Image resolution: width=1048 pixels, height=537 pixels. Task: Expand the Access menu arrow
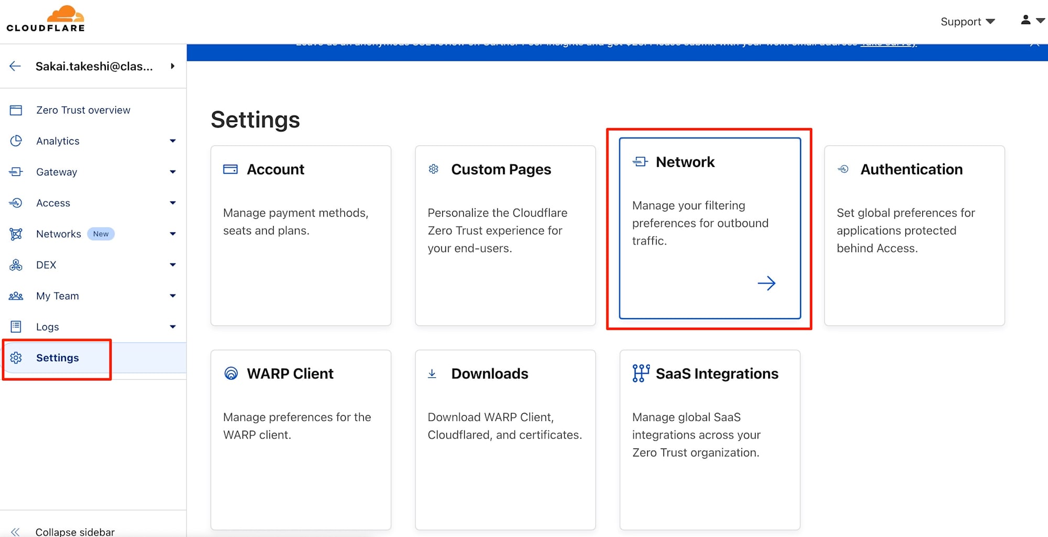click(173, 203)
